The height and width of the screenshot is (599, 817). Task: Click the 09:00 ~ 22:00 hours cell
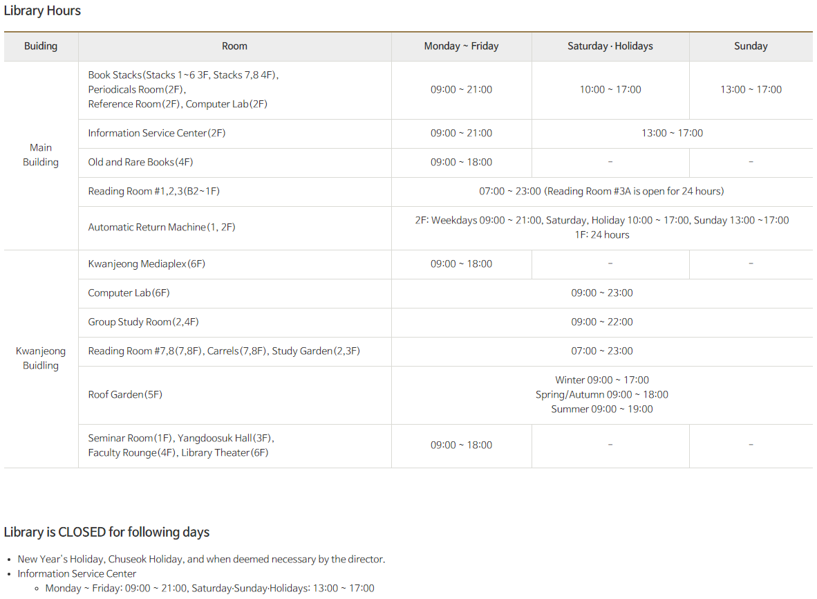click(601, 322)
